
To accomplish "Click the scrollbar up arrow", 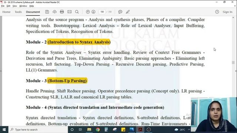I will (233, 18).
